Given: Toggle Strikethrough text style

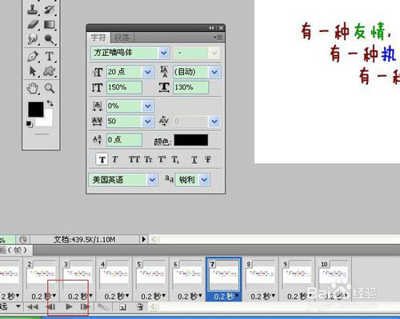Looking at the screenshot, I should pyautogui.click(x=208, y=159).
